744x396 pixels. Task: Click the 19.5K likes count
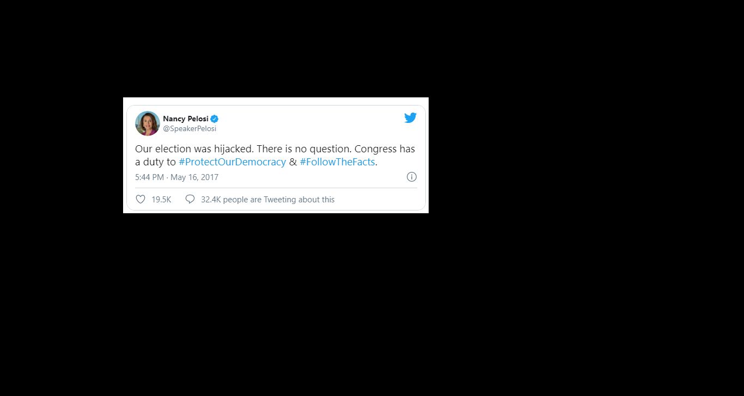pyautogui.click(x=161, y=200)
